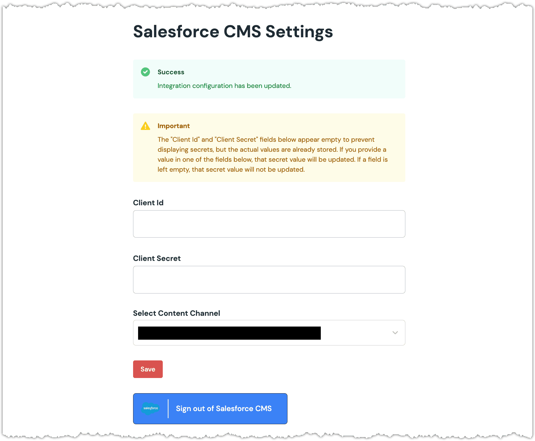Click the green Success checkmark icon
The height and width of the screenshot is (441, 535).
(x=145, y=72)
